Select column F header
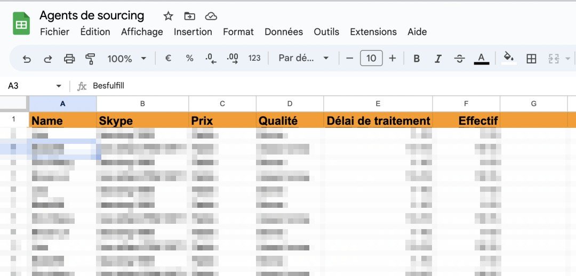Viewport: 576px width, 276px height. (466, 104)
